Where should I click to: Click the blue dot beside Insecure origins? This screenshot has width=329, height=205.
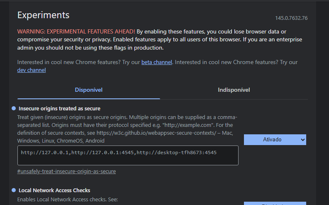(x=14, y=108)
